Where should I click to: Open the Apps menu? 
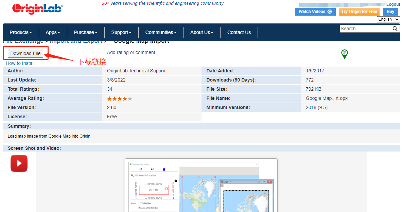[x=53, y=32]
